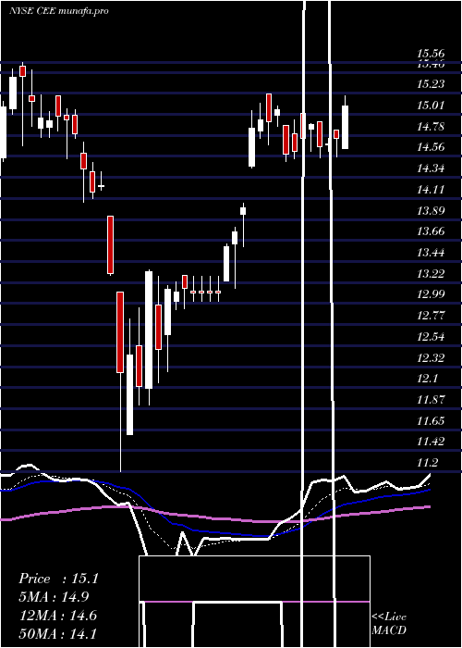Click the 14.34 price axis label
This screenshot has width=462, height=648.
point(431,168)
